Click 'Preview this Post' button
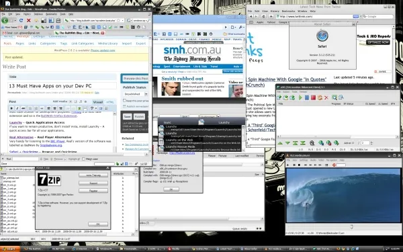 pos(136,79)
